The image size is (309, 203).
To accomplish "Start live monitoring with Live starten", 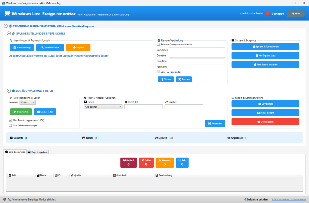I will 21,112.
